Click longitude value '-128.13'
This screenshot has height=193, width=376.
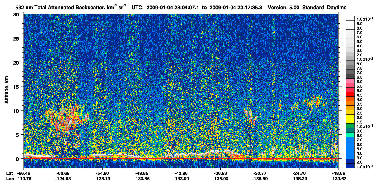102,179
